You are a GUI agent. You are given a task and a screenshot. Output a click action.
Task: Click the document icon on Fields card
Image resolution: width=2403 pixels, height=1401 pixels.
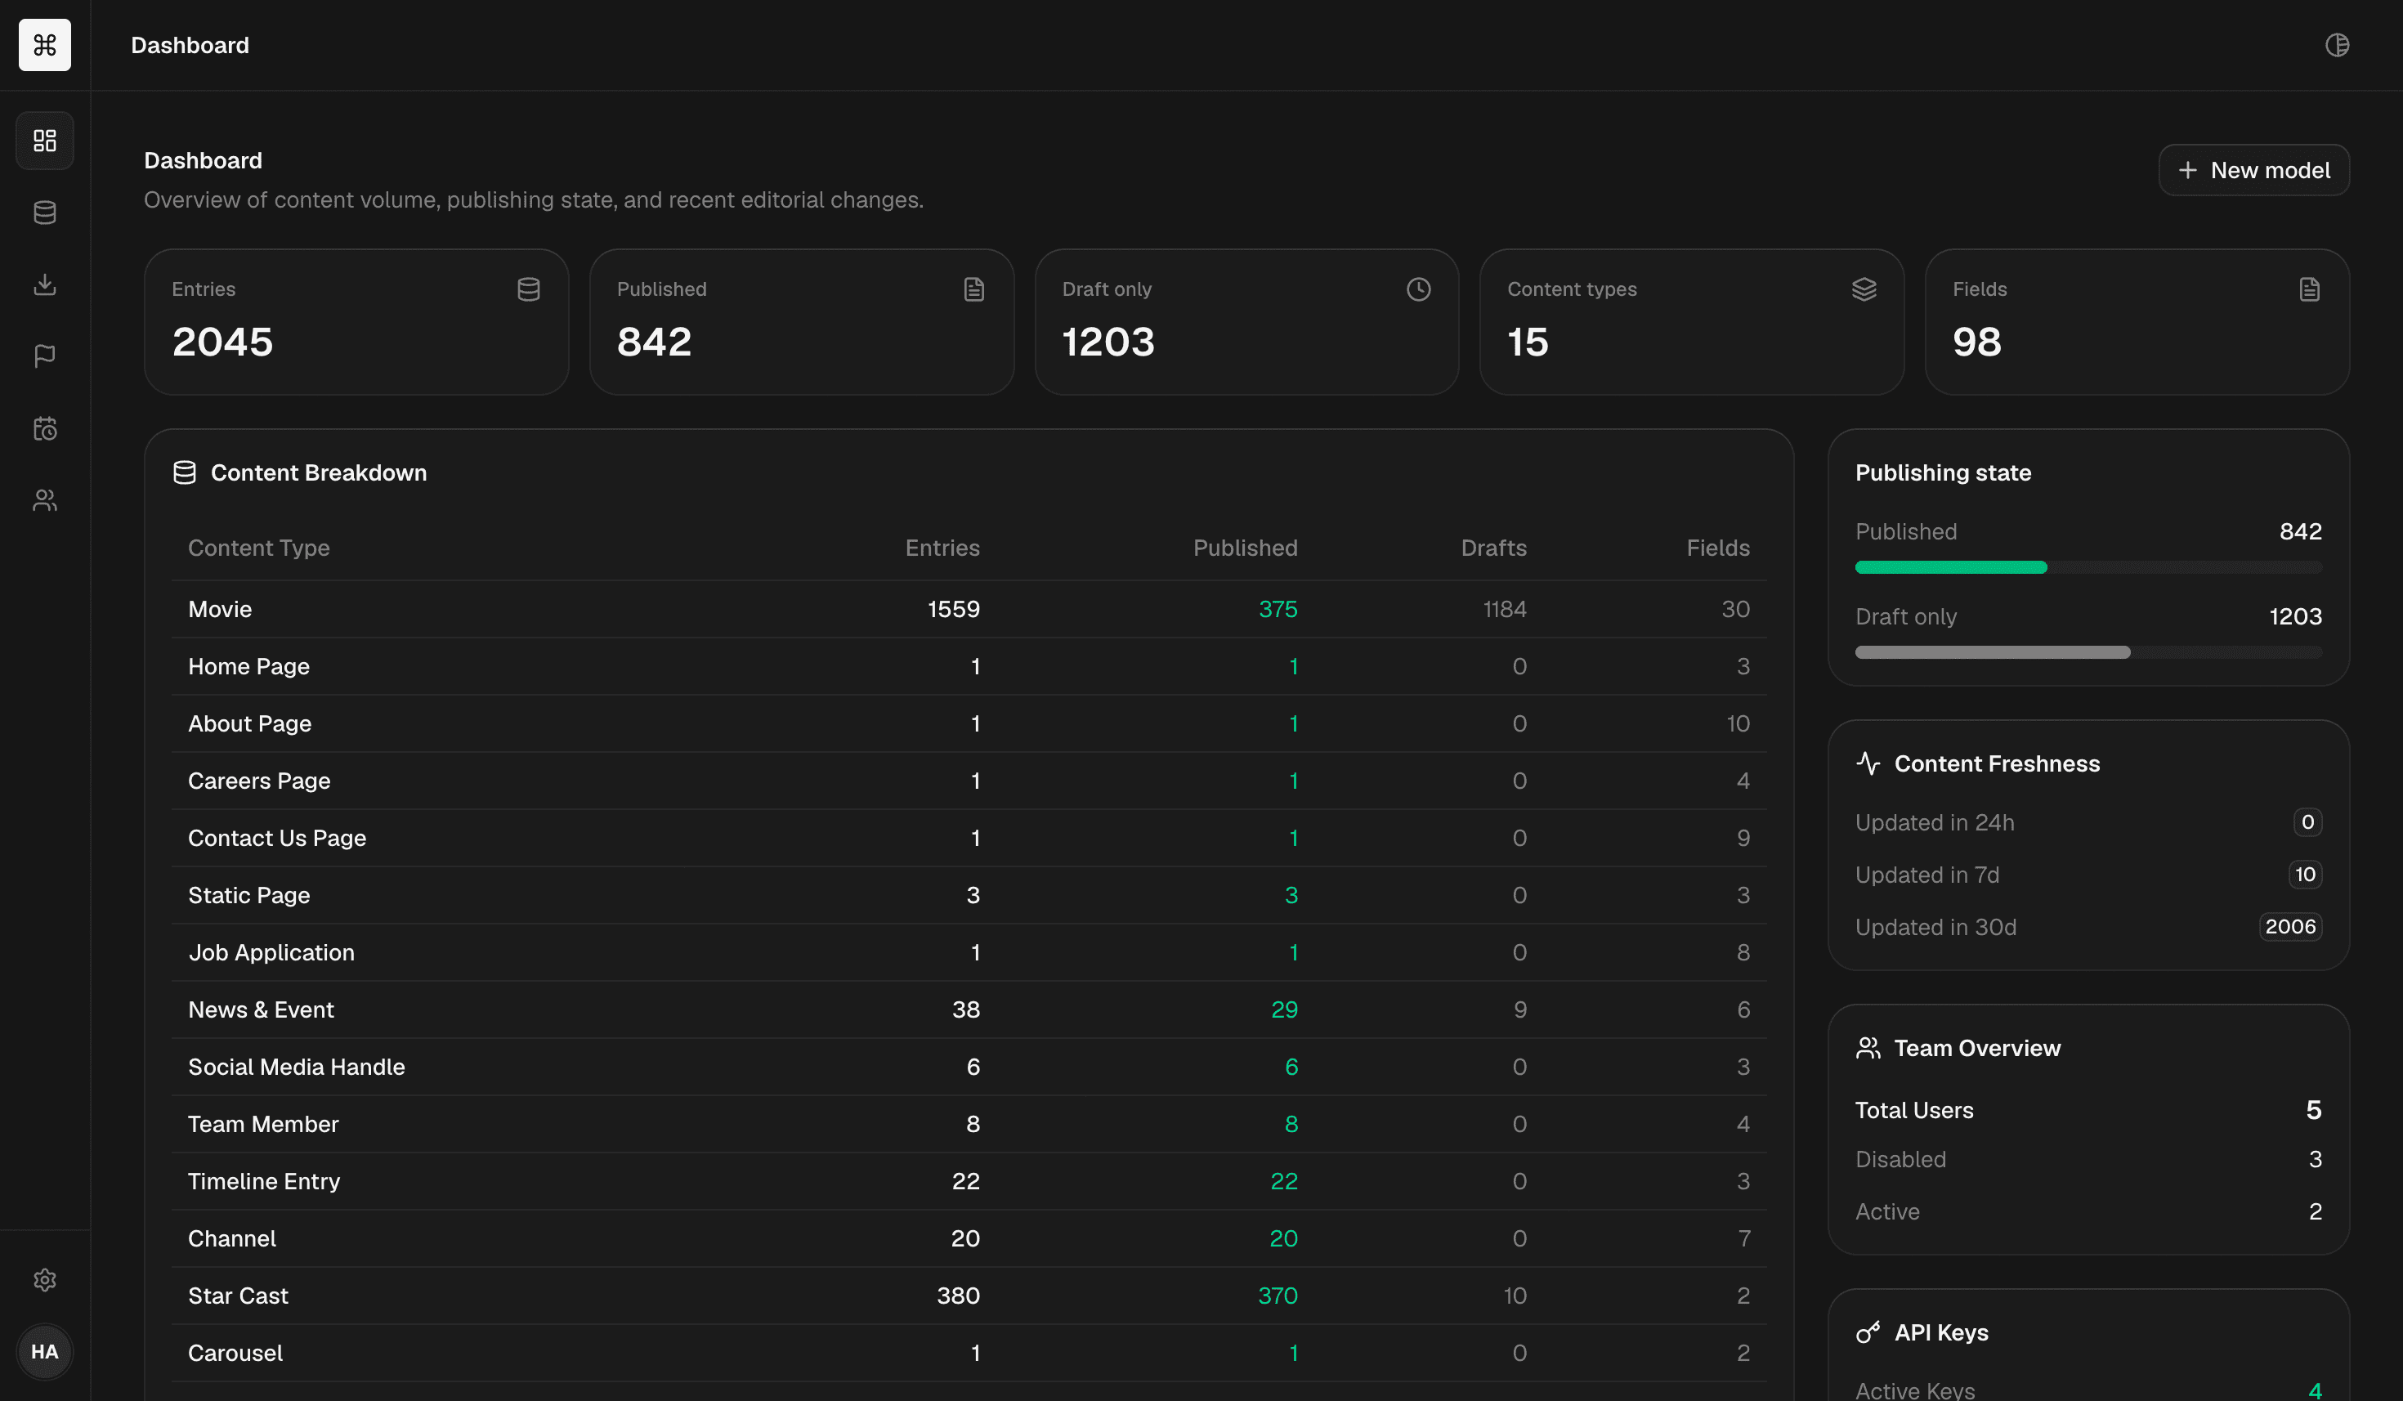(2308, 289)
